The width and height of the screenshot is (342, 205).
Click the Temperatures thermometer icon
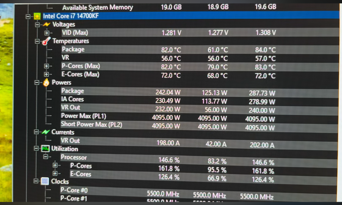pos(46,41)
